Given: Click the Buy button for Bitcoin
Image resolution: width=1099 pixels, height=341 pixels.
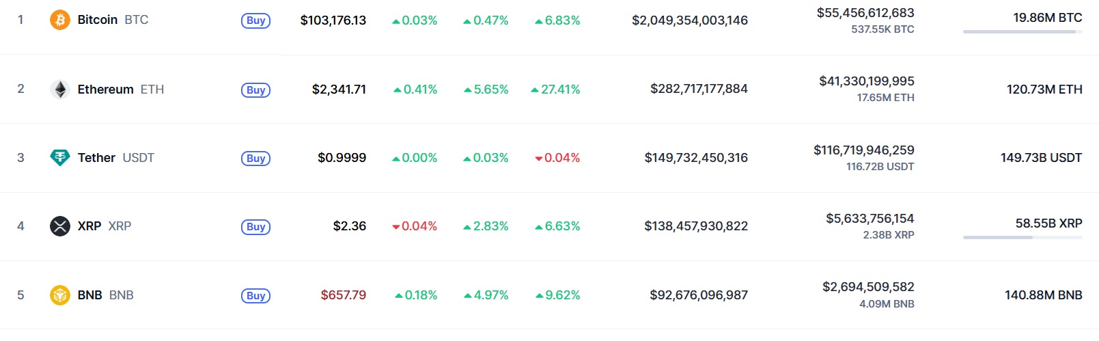Looking at the screenshot, I should 256,21.
